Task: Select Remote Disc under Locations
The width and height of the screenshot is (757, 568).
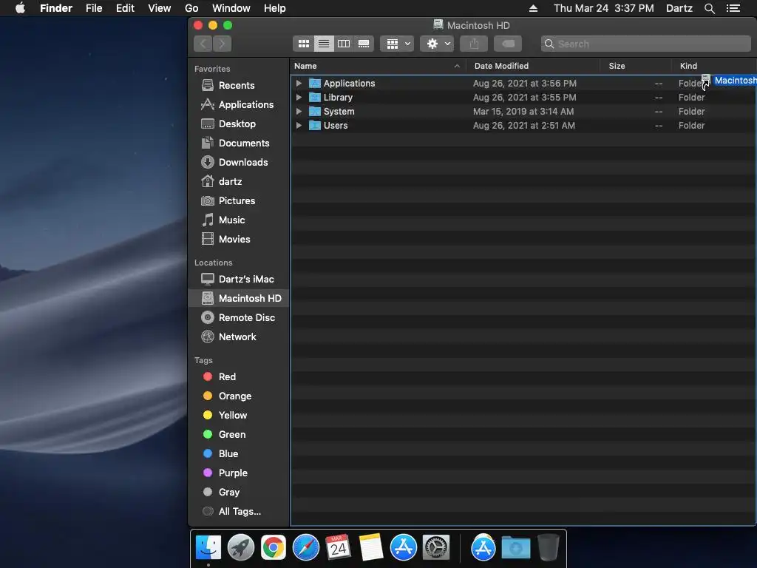Action: (x=239, y=317)
